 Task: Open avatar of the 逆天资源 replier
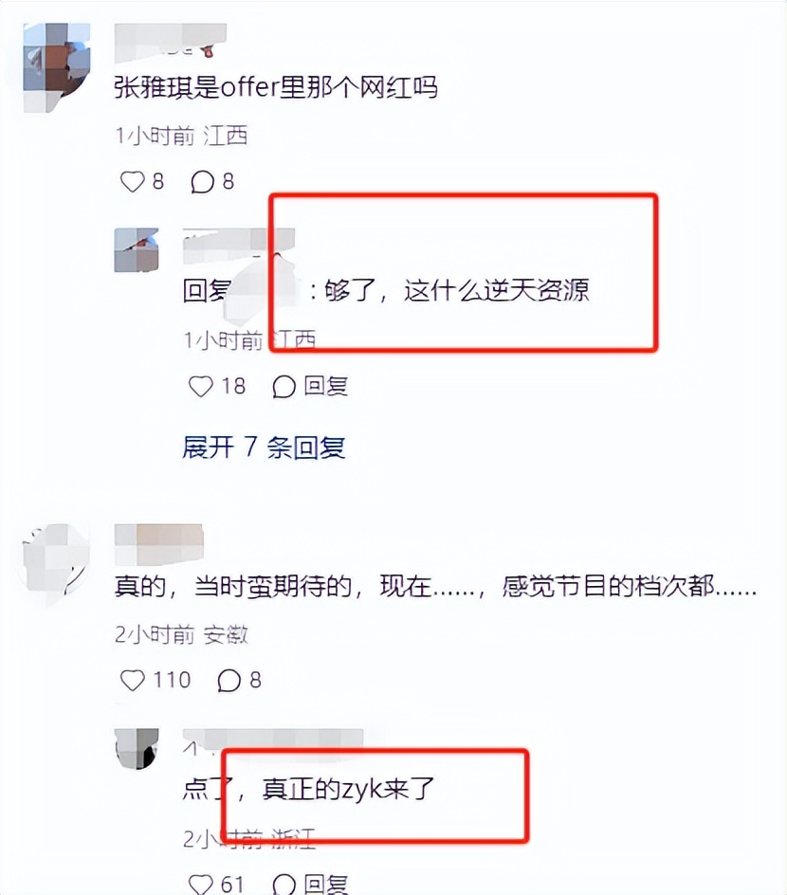pos(137,250)
